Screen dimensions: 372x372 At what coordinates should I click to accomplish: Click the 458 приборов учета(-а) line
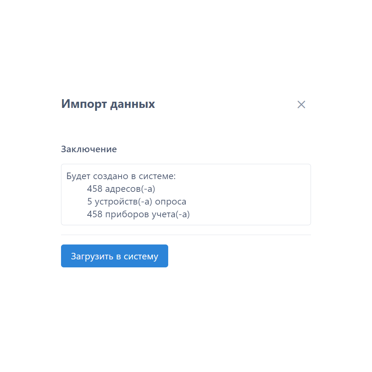tap(138, 214)
